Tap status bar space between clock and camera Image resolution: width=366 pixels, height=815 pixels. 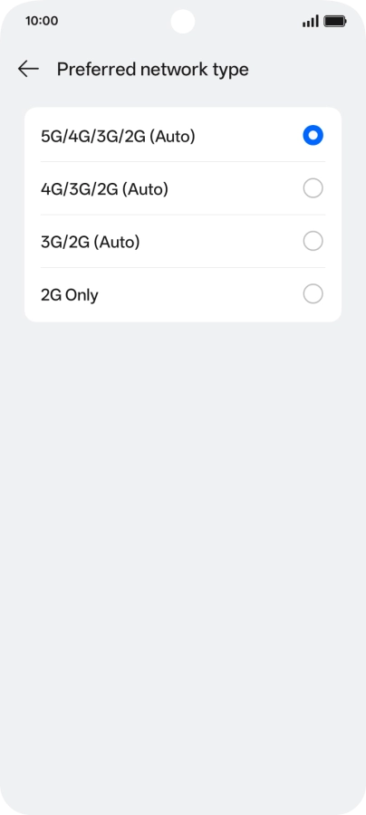click(x=114, y=22)
